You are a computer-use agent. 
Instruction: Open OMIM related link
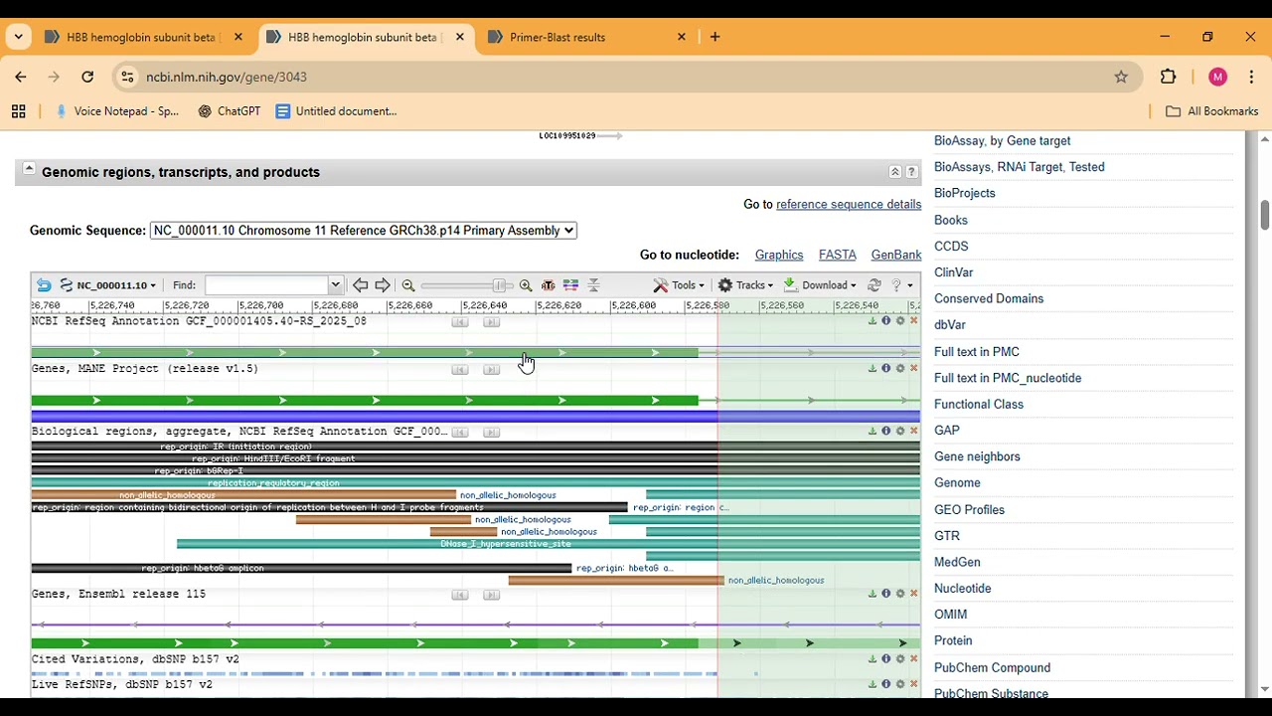(x=950, y=615)
